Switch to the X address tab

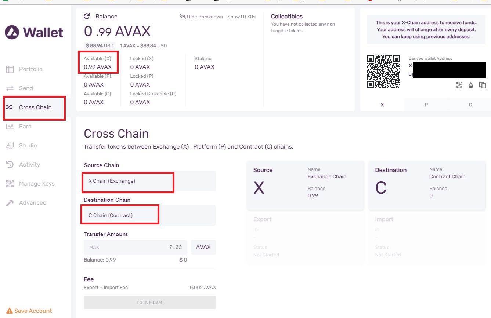pyautogui.click(x=382, y=105)
